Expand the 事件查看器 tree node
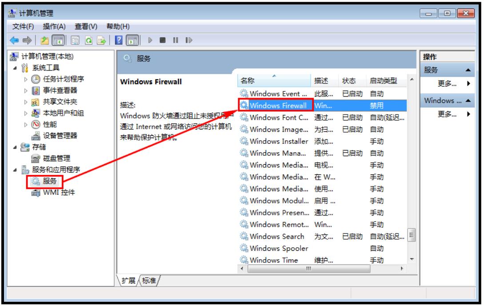This screenshot has width=484, height=308. [x=26, y=91]
